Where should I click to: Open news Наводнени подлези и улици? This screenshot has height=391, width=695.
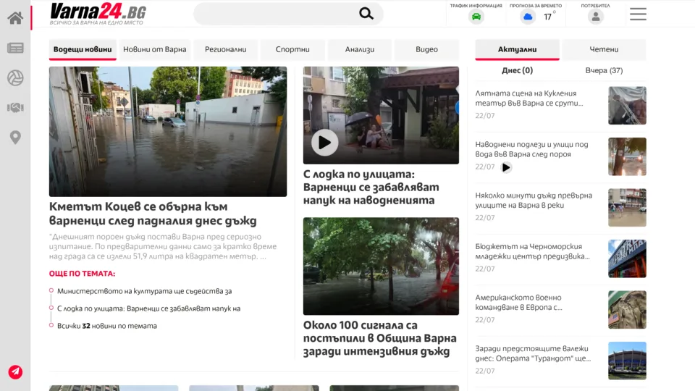point(532,149)
